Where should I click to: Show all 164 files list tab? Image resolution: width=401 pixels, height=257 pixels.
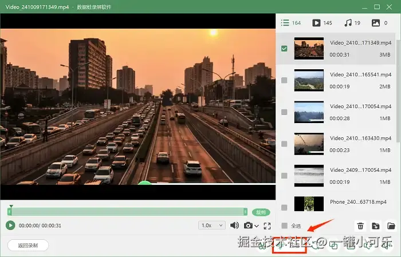point(291,23)
